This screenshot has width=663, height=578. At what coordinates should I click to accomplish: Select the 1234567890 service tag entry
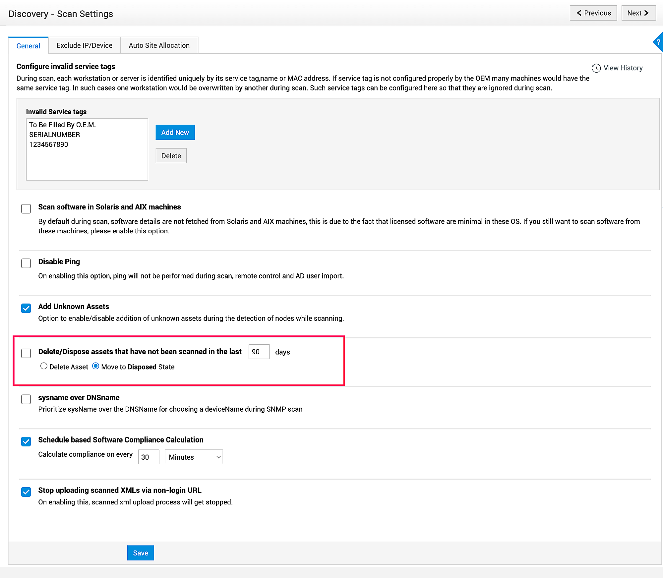48,144
